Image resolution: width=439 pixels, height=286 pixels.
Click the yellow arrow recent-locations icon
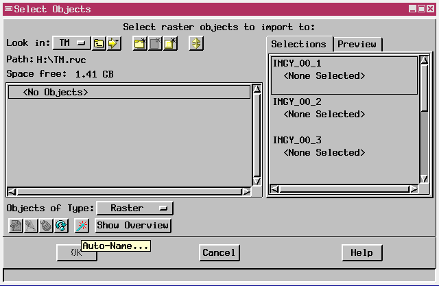pyautogui.click(x=113, y=43)
